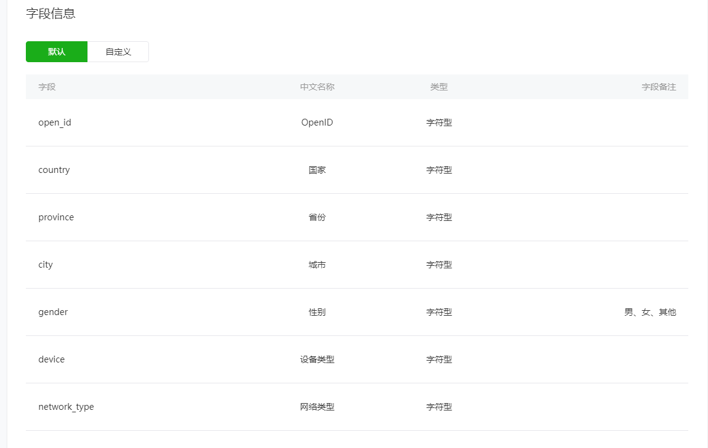708x448 pixels.
Task: Select the device field name
Action: point(52,359)
